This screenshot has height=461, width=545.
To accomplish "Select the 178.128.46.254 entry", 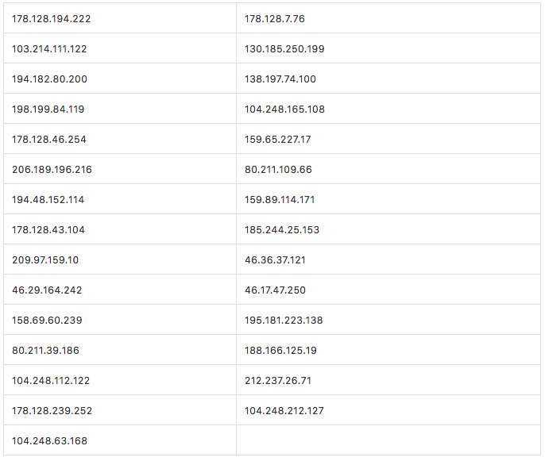I will (x=120, y=139).
